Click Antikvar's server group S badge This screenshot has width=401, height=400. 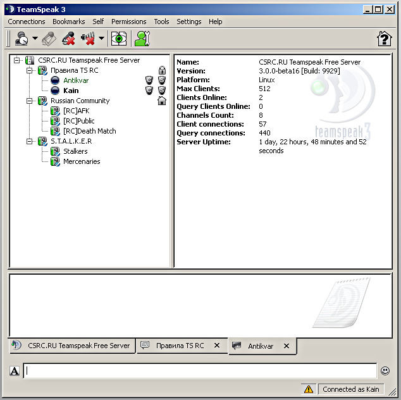pos(161,80)
